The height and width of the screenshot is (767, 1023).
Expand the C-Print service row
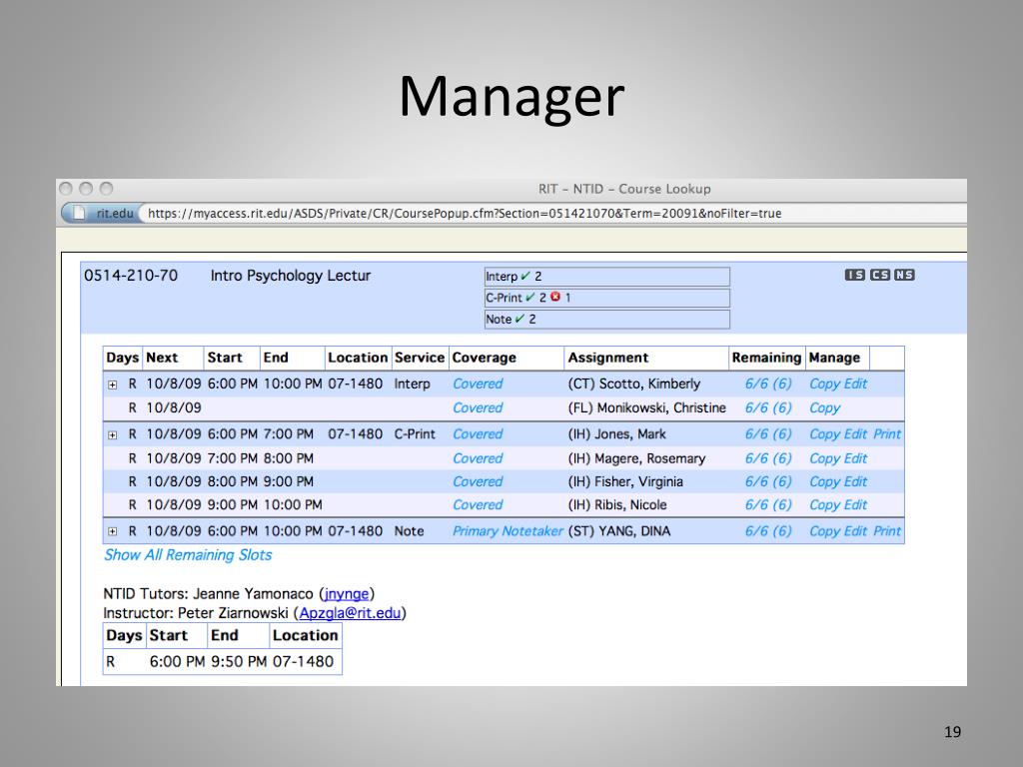pyautogui.click(x=112, y=435)
